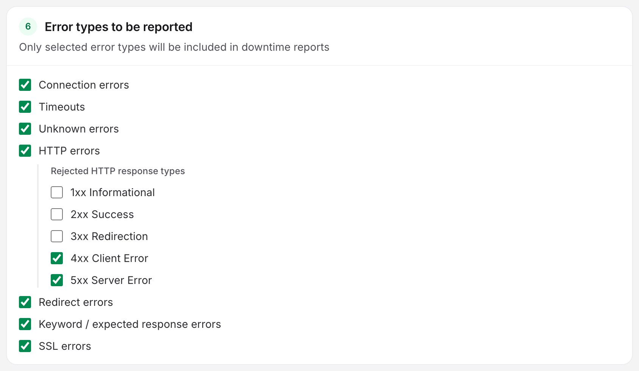Tick the 3xx Redirection checkbox

click(x=57, y=236)
